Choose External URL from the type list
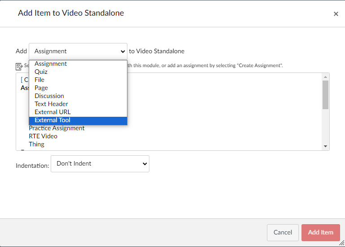Image resolution: width=345 pixels, height=247 pixels. [x=78, y=112]
